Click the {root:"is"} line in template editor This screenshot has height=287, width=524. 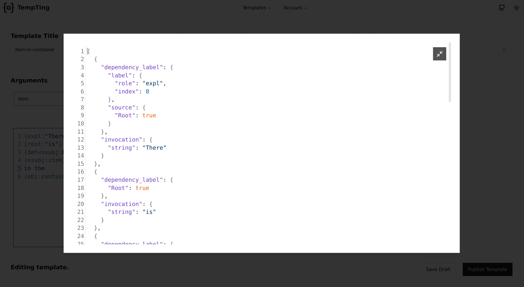[x=43, y=144]
